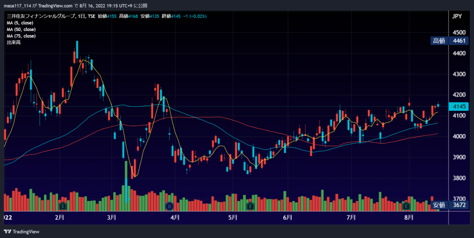Click the 8月 label on time axis
The image size is (474, 238).
pos(409,218)
